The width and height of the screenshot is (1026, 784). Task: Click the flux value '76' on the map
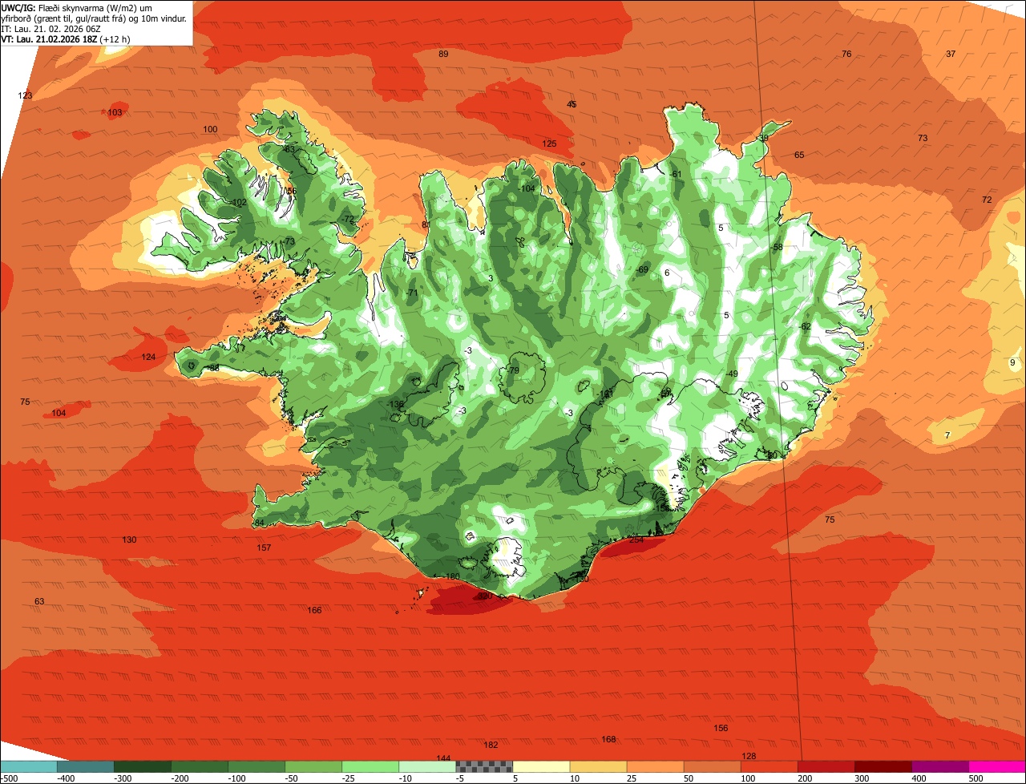click(846, 54)
